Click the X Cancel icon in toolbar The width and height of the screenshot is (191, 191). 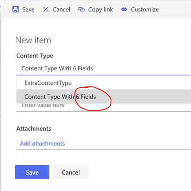46,10
